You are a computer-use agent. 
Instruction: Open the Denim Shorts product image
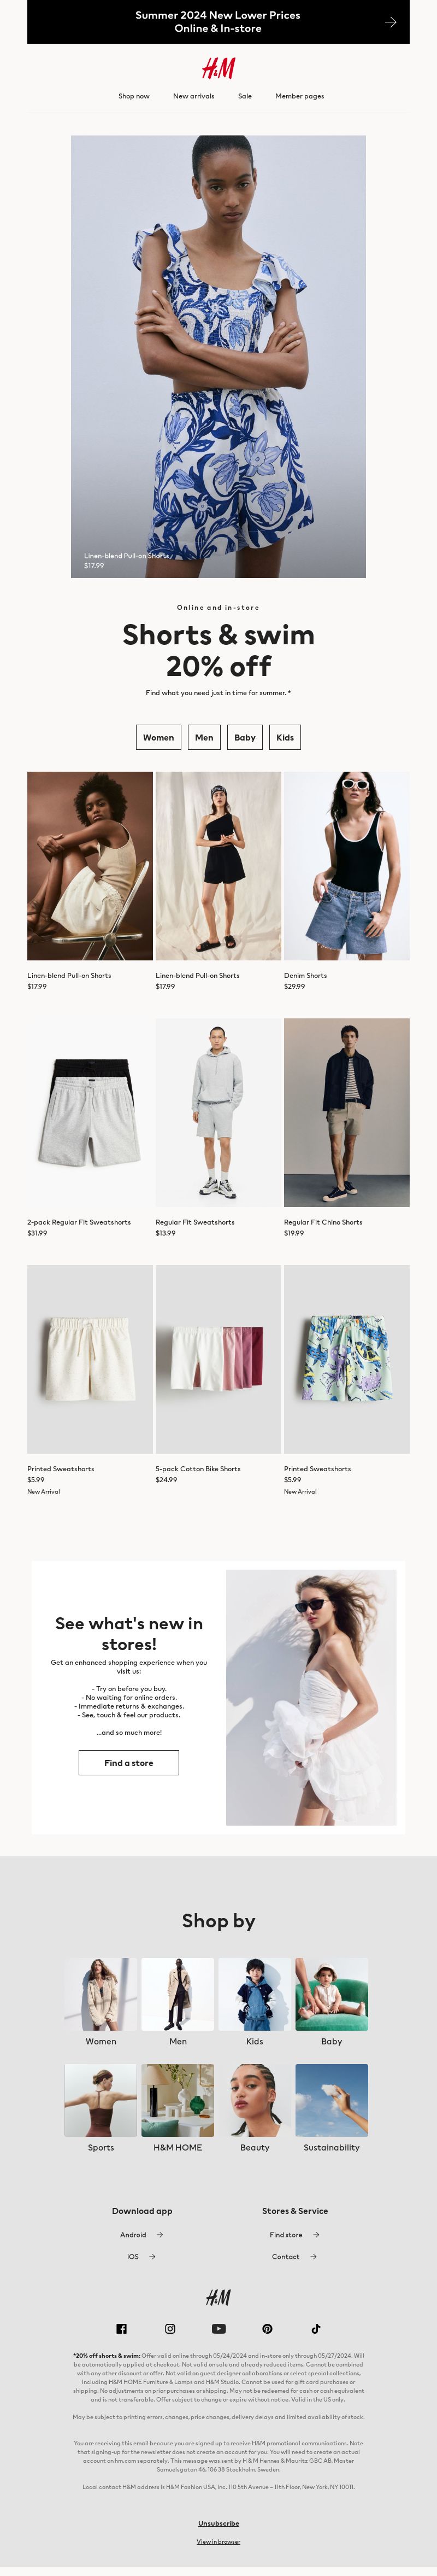346,865
